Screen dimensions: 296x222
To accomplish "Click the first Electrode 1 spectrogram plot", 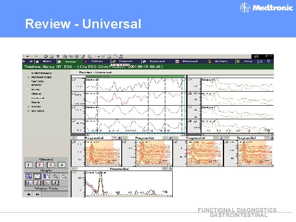I will tap(103, 152).
